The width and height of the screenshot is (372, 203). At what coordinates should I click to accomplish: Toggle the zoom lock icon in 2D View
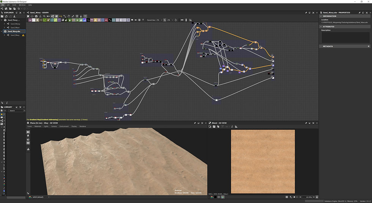point(317,197)
